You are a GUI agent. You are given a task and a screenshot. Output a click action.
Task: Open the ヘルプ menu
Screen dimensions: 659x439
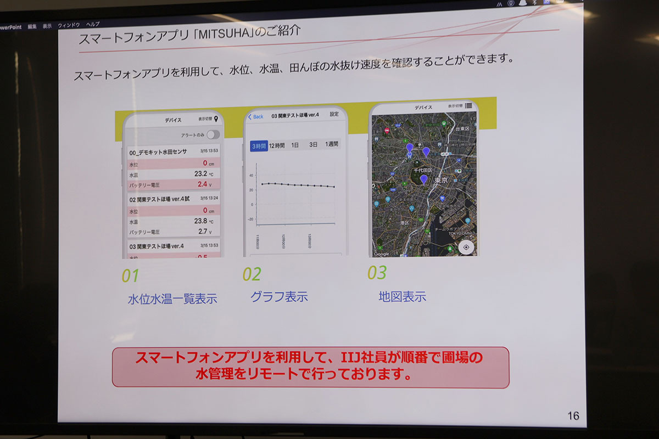(x=93, y=24)
